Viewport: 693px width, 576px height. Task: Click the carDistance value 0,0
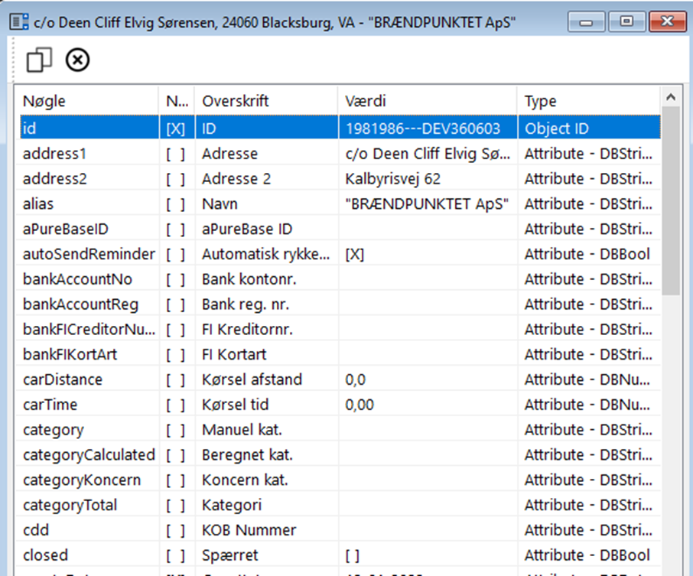pyautogui.click(x=356, y=379)
